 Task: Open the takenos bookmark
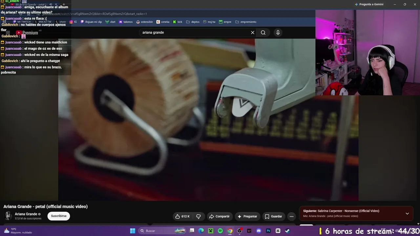coord(126,22)
